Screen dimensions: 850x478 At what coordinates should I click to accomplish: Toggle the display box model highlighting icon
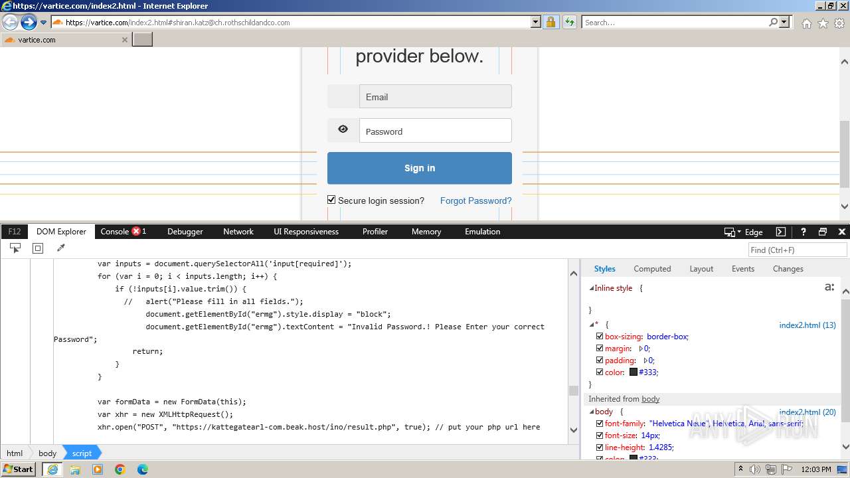(38, 248)
